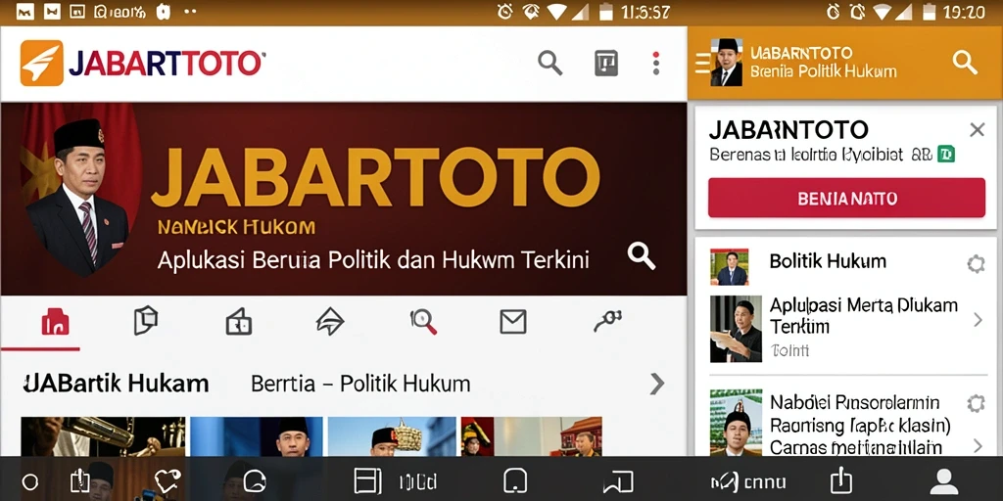Tap the tablet-shaped icon in bottom bar
Screen dimensions: 1003x501
[515, 480]
